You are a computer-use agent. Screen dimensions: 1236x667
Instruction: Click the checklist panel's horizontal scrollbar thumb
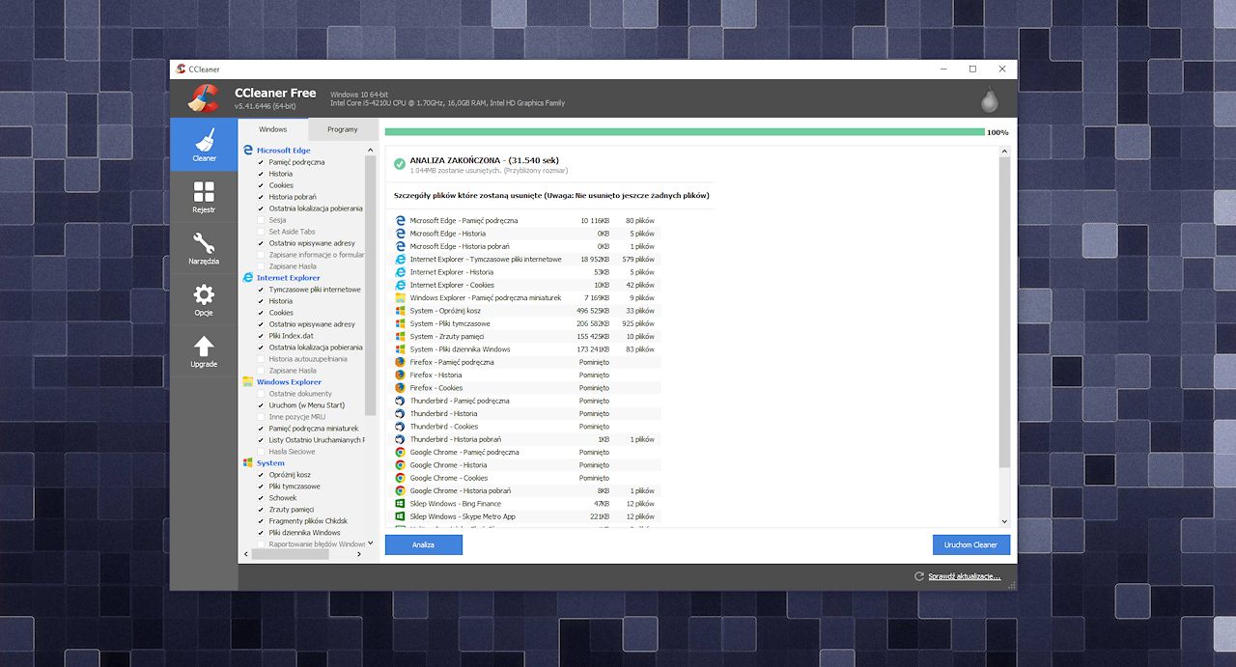tap(291, 554)
